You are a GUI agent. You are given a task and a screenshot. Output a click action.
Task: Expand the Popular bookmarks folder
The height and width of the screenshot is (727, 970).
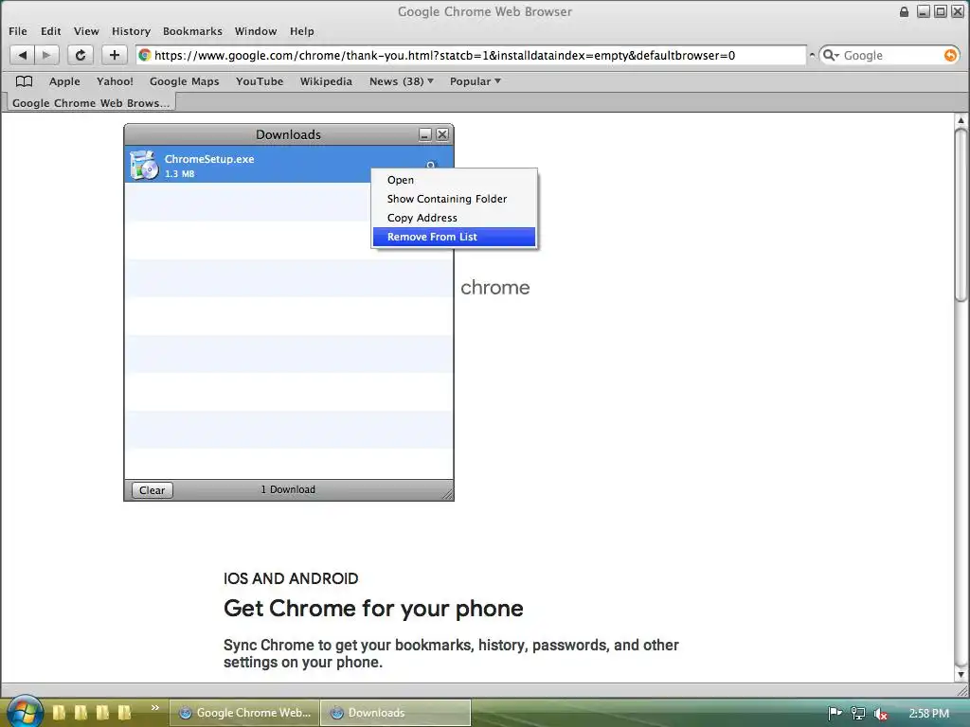[476, 81]
